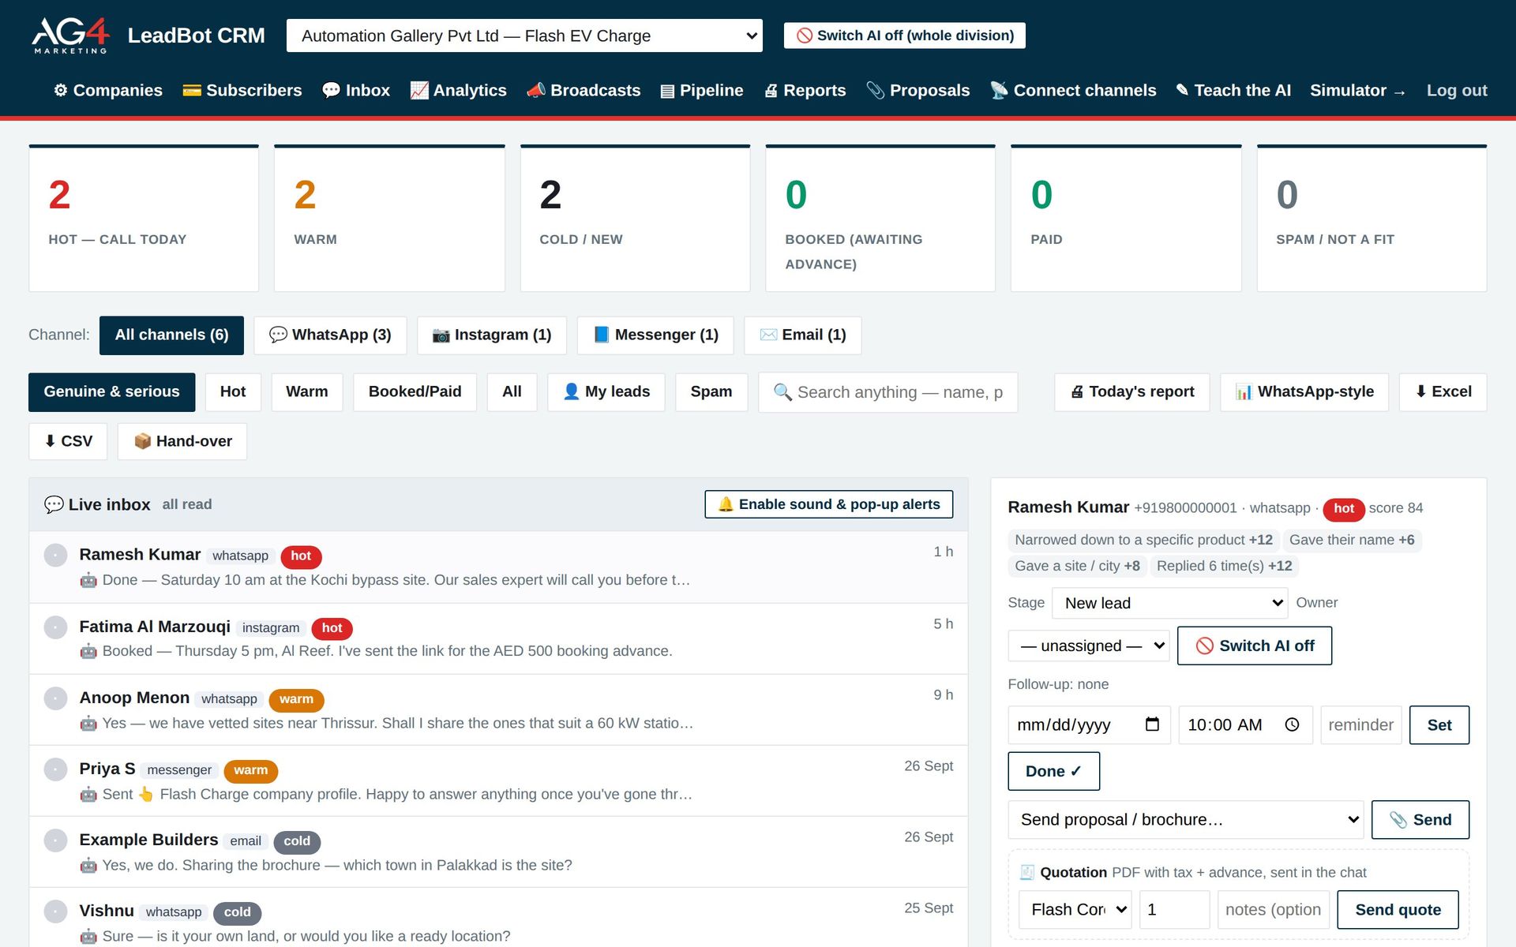Click the avatar circle beside Vishnu

(55, 911)
